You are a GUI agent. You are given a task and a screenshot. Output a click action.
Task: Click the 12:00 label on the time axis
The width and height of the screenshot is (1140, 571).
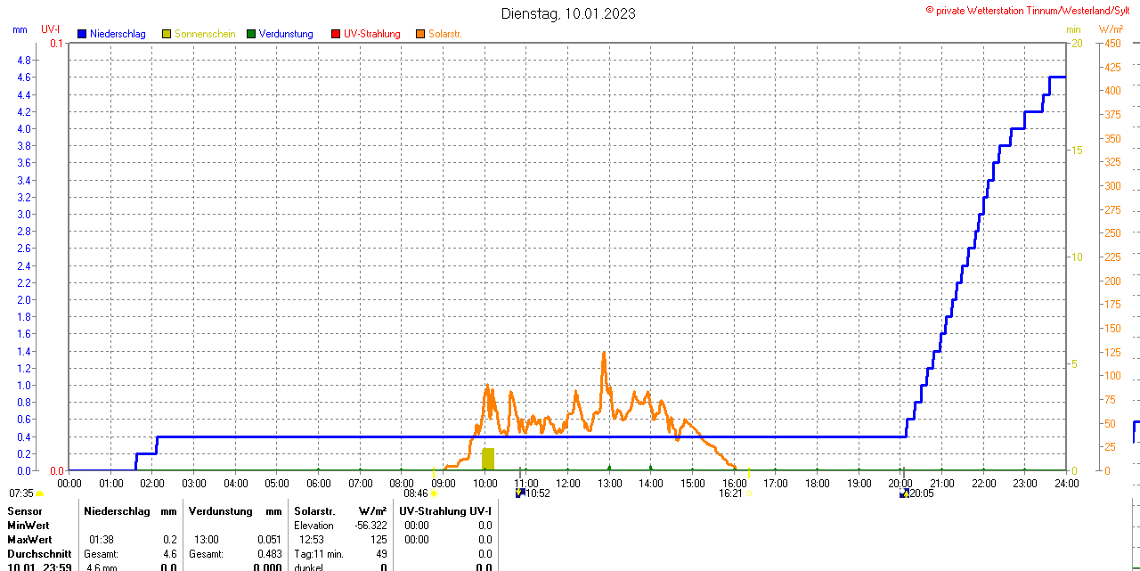(568, 483)
